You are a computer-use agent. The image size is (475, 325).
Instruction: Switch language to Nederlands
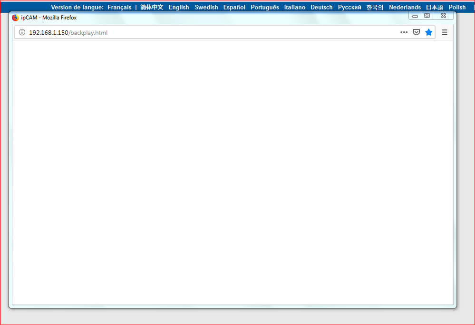click(x=405, y=7)
